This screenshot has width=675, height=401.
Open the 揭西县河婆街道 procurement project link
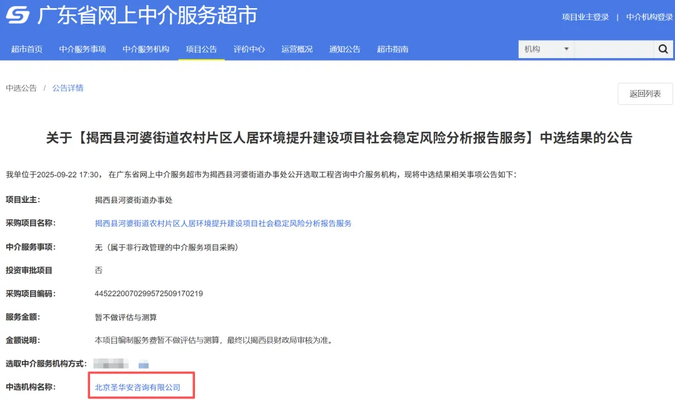222,223
